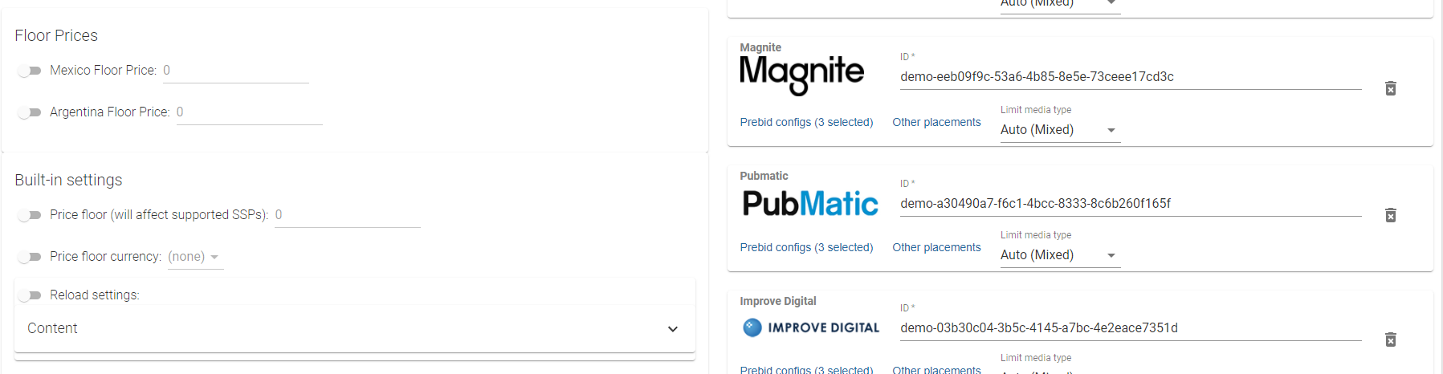Click the Mexico Floor Price value field

tap(236, 71)
